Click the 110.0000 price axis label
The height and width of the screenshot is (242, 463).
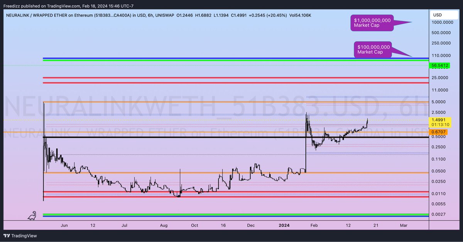(x=442, y=56)
